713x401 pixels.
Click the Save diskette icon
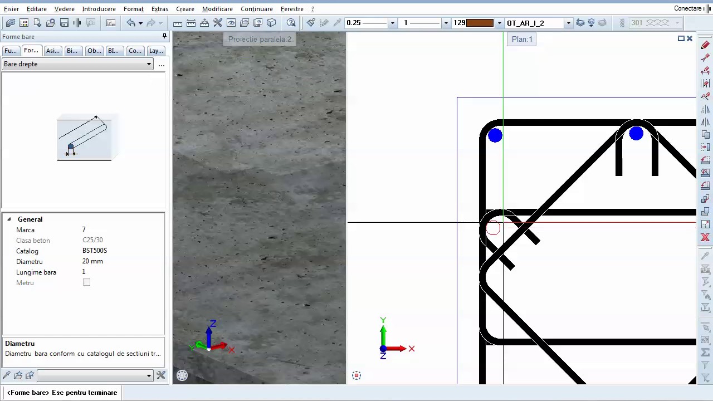(64, 23)
